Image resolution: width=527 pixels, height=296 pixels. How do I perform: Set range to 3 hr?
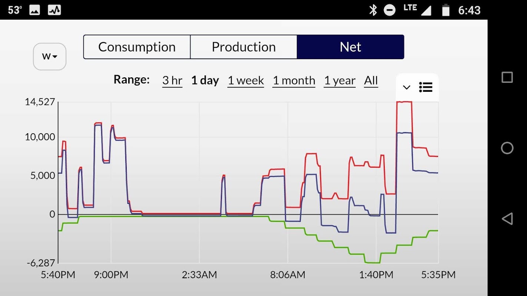(172, 80)
